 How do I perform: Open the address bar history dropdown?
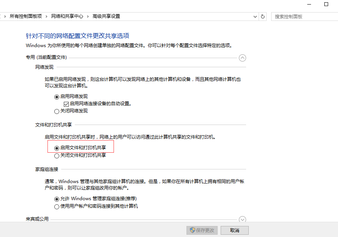(x=255, y=16)
